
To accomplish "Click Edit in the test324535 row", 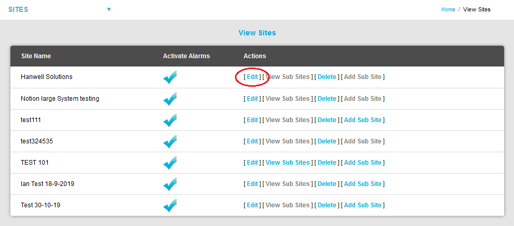I will pos(252,141).
